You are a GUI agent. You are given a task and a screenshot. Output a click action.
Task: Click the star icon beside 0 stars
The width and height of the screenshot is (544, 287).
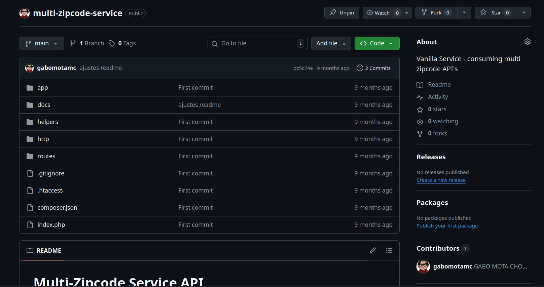[x=420, y=110]
